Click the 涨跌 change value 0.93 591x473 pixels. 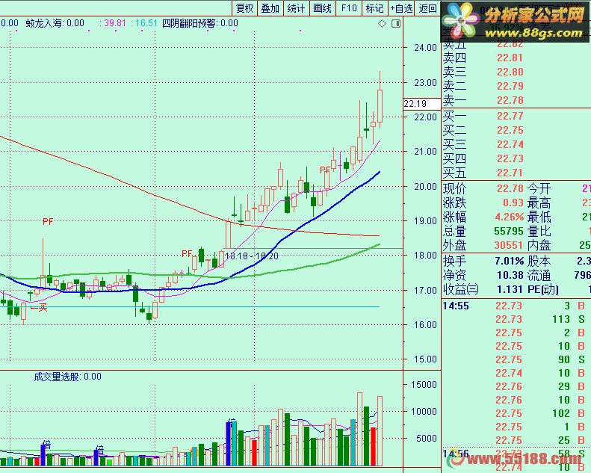point(513,203)
